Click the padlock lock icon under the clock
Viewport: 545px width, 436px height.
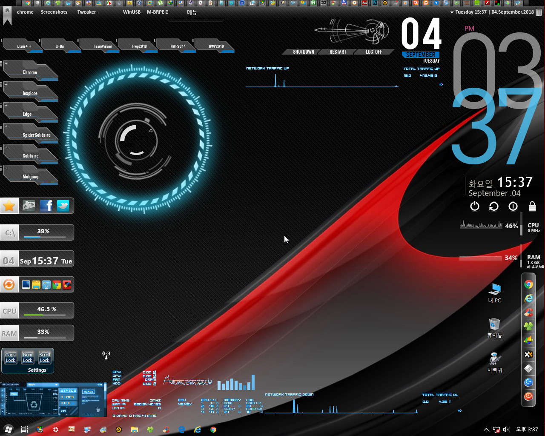click(x=532, y=206)
